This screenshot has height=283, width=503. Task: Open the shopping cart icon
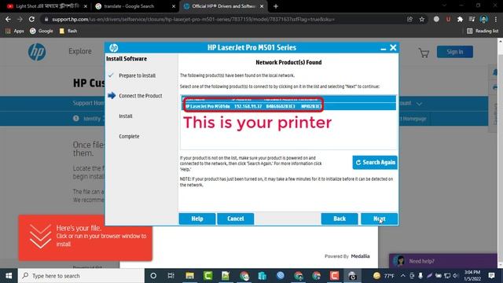424,53
